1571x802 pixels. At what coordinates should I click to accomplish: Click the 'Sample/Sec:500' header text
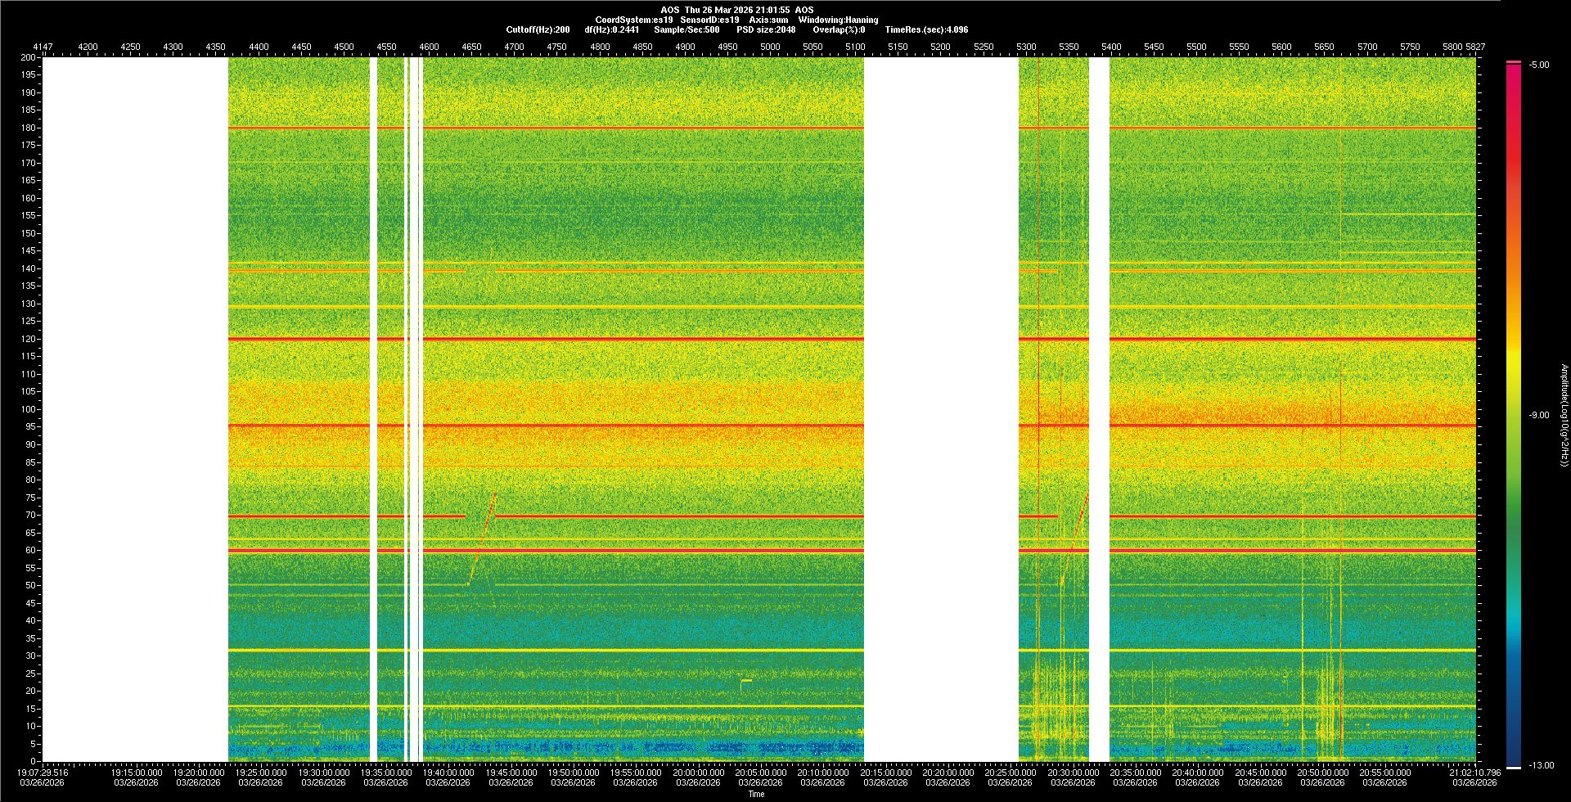(686, 29)
